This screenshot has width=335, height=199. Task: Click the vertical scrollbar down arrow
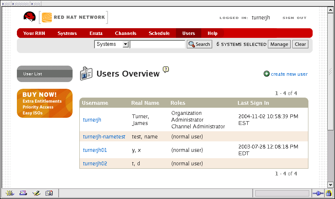pos(330,185)
